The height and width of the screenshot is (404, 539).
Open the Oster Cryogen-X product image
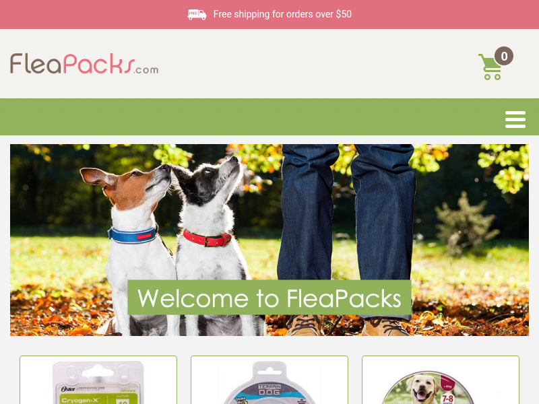point(98,382)
